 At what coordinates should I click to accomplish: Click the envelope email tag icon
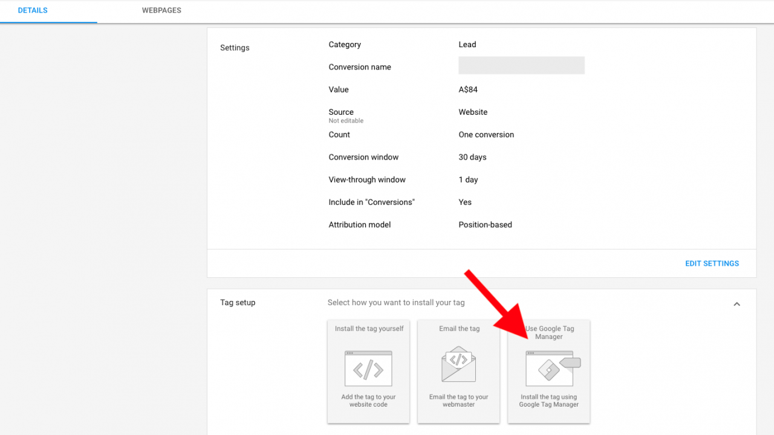pos(458,364)
